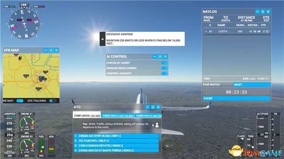Image resolution: width=284 pixels, height=159 pixels.
Task: Click the NAVLOG ETE value 5'32"
Action: coord(266,21)
